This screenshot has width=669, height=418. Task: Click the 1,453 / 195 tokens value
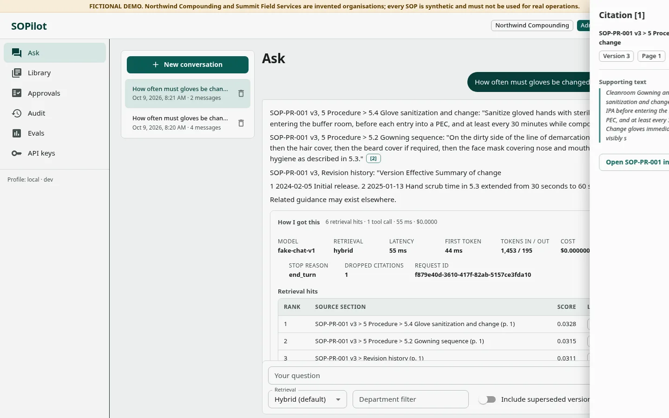(x=517, y=251)
